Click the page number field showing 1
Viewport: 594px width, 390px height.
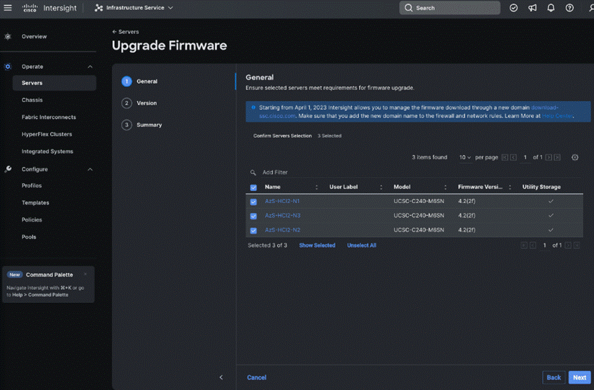524,157
